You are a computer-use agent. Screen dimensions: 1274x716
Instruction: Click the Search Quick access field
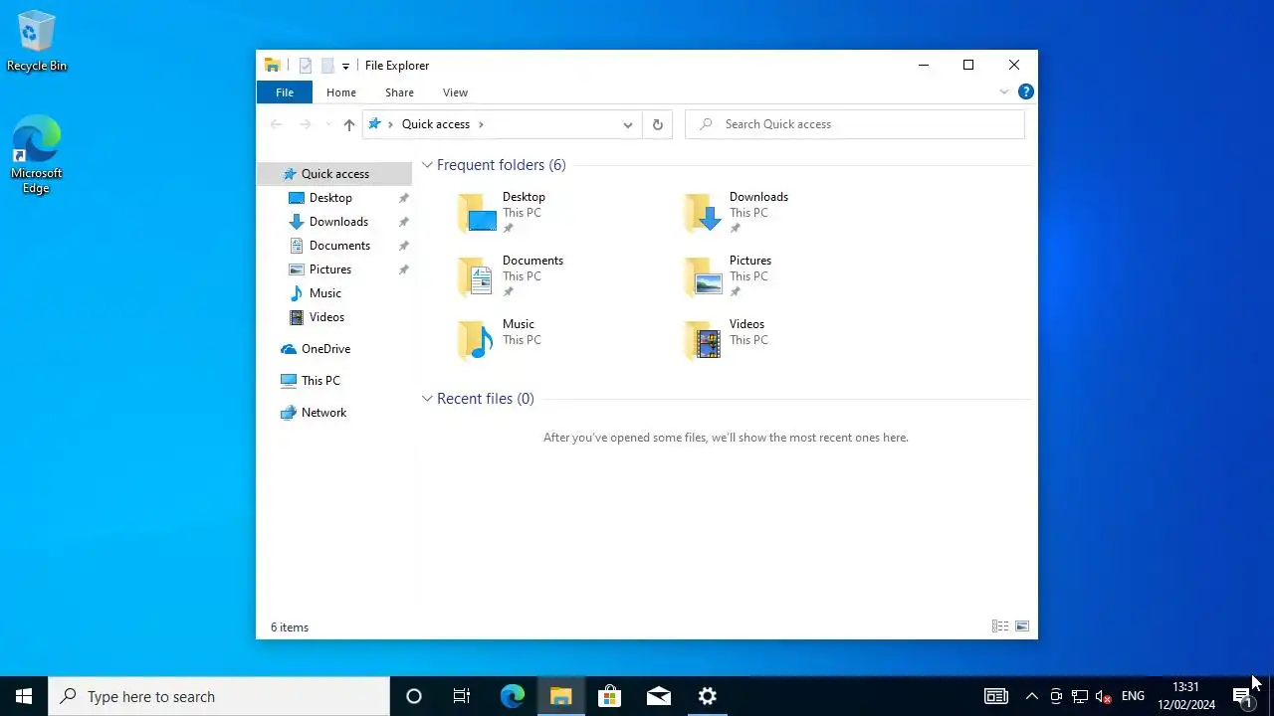855,124
